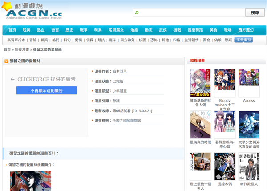Viewport: 267px width, 191px height.
Task: Open the 高清單行本 subcategory link
Action: (16, 40)
